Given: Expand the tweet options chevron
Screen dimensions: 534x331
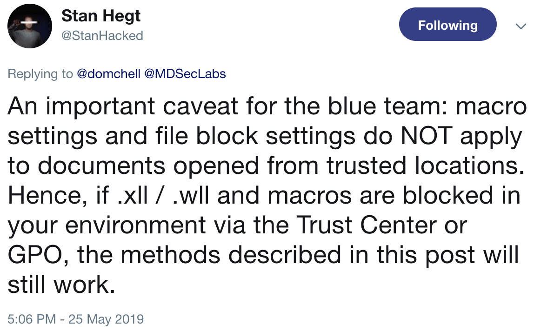Looking at the screenshot, I should (521, 26).
